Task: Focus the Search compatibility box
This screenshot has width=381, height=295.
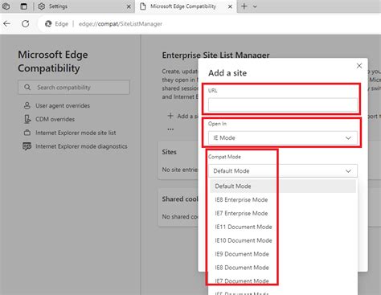Action: tap(74, 88)
